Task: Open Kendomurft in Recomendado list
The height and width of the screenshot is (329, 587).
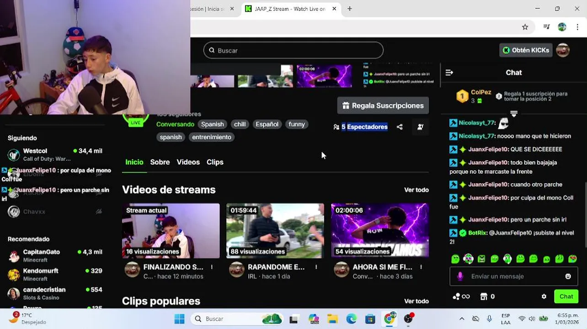Action: click(x=56, y=275)
